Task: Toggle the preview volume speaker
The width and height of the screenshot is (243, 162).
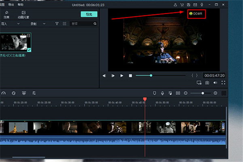Action: pos(215,83)
